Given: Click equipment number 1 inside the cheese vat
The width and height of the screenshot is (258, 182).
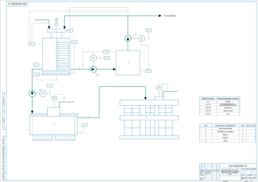Looking at the screenshot, I should tap(48, 58).
